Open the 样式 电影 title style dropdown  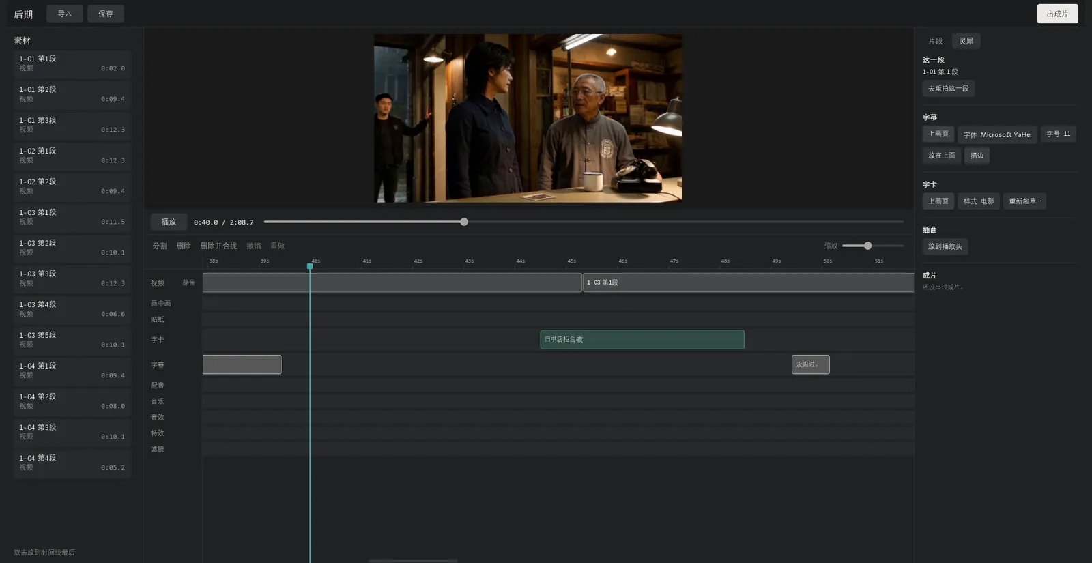(978, 201)
